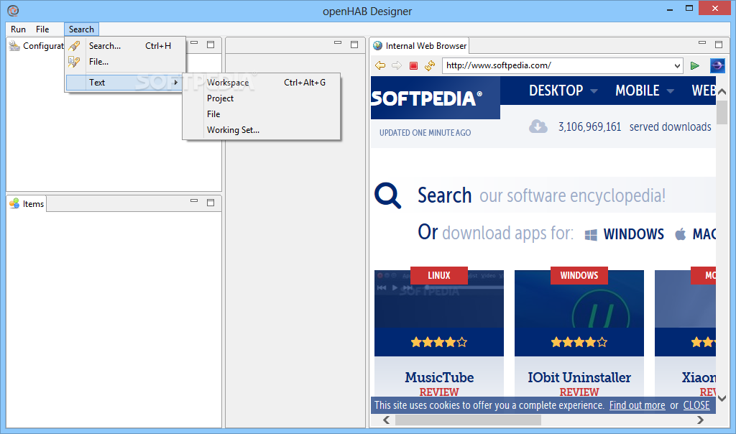Select the Configurations view tab
The width and height of the screenshot is (736, 434).
[36, 45]
